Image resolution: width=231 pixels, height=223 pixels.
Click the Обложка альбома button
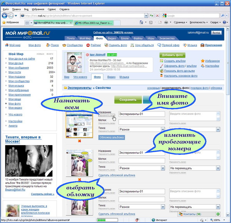(112, 137)
